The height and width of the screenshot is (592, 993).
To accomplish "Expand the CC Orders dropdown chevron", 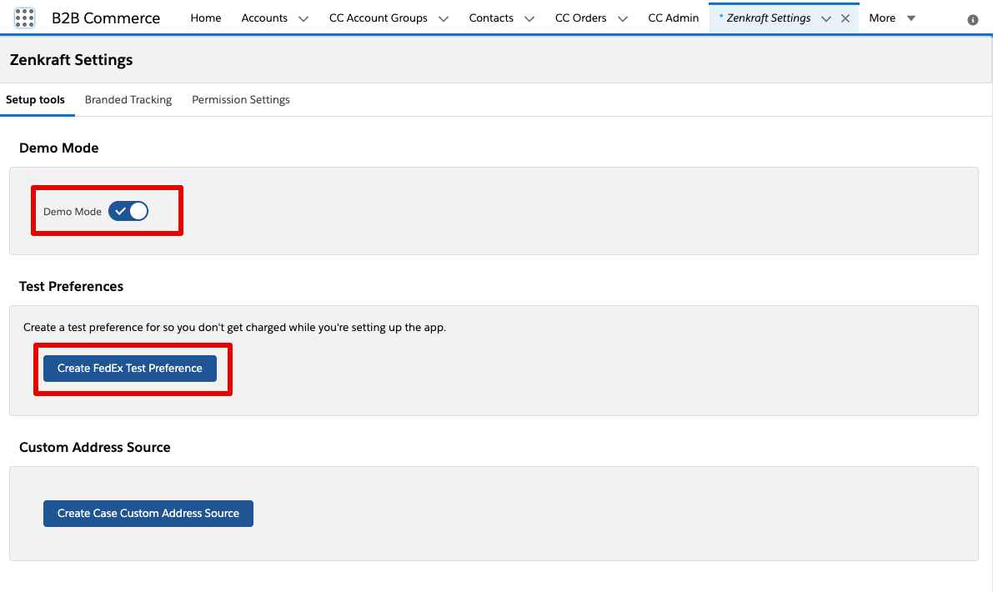I will (x=623, y=19).
